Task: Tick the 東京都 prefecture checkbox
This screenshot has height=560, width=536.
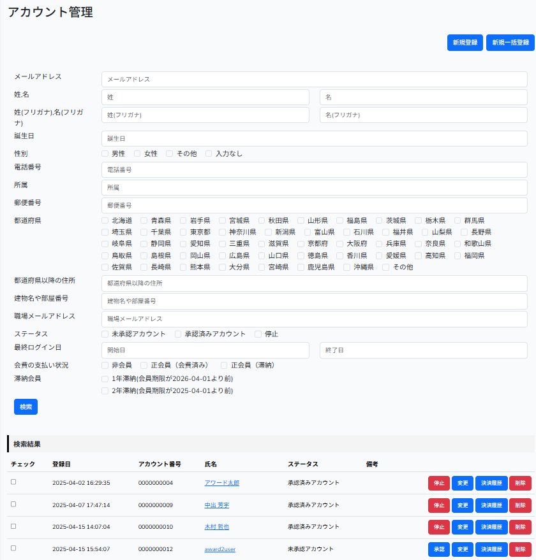Action: (184, 232)
